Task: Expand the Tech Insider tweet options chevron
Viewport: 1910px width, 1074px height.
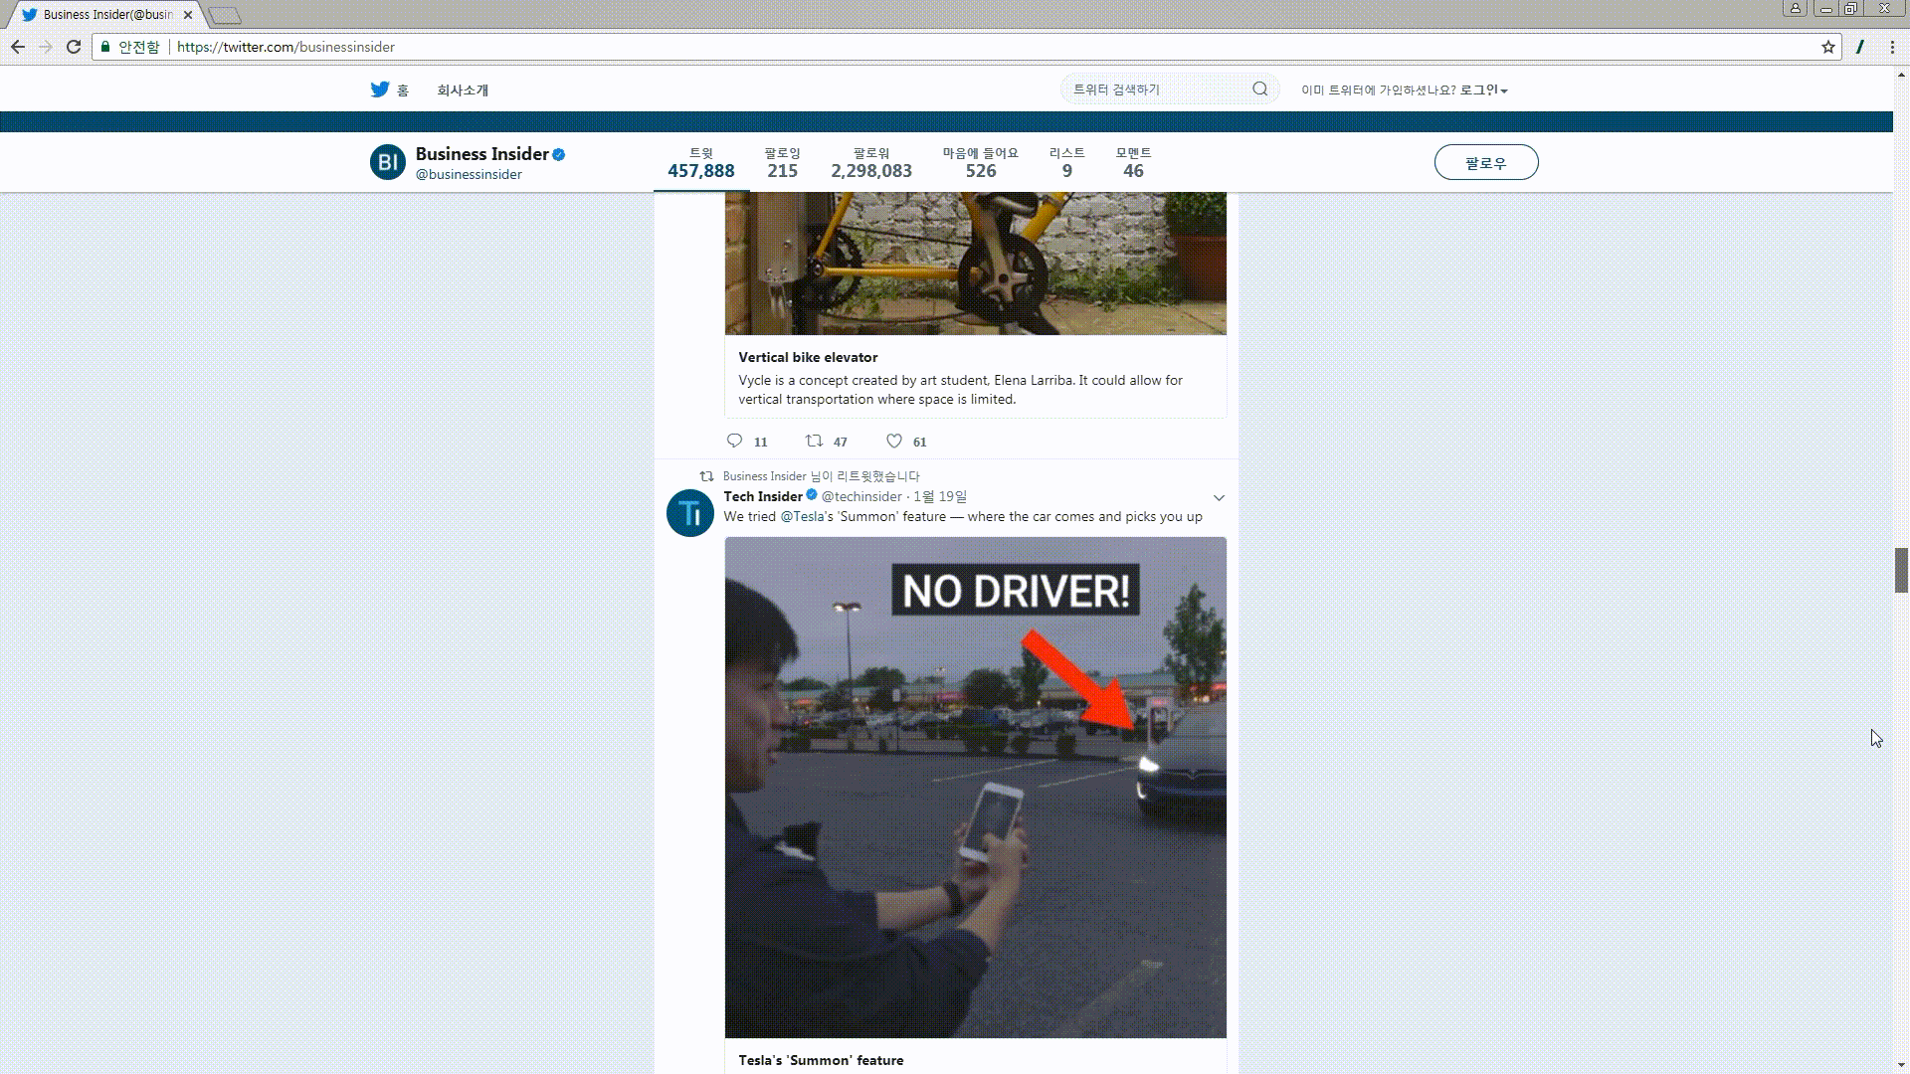Action: (1219, 497)
